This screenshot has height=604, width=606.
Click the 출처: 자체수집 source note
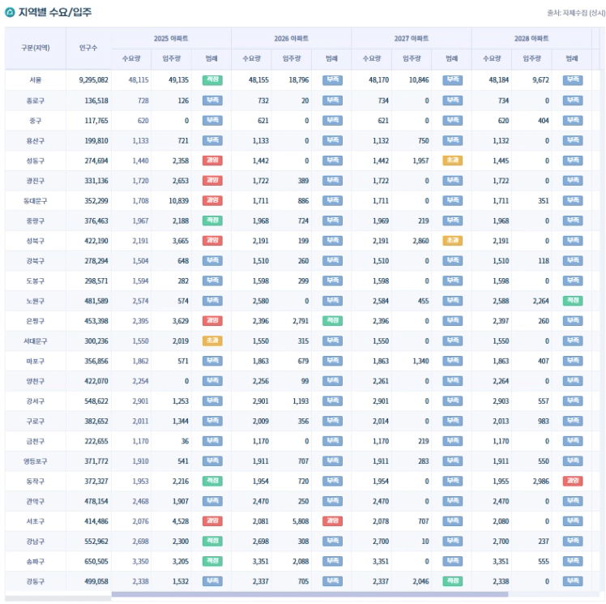tap(576, 13)
